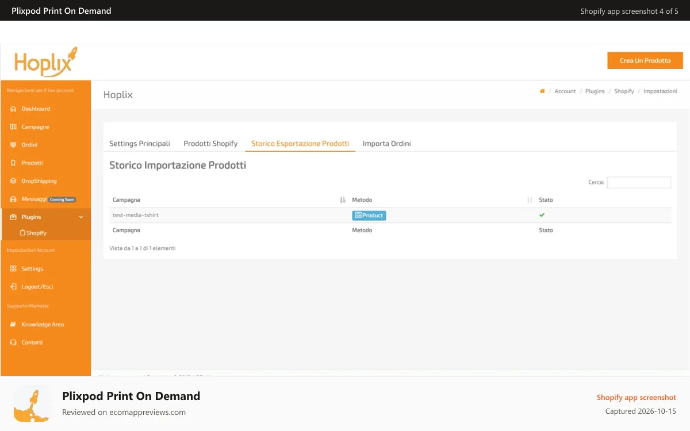Click the Hoplix rocket logo

46,62
